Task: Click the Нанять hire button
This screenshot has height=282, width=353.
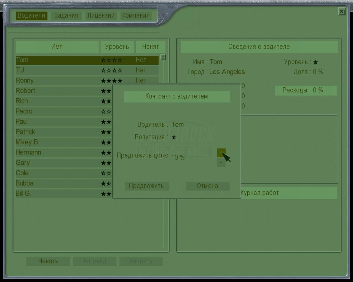Action: click(x=48, y=261)
